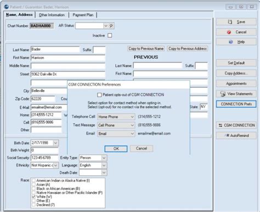
Task: Check the Other (E) race box
Action: [33, 200]
